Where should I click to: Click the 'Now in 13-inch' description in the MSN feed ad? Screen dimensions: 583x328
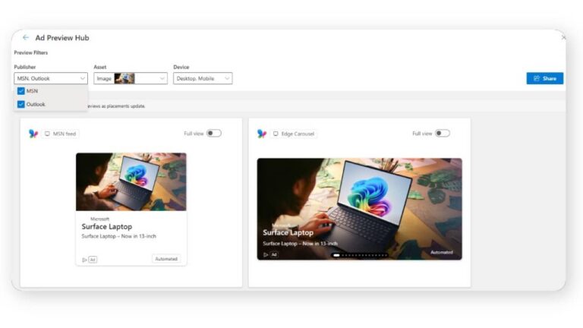pos(119,236)
